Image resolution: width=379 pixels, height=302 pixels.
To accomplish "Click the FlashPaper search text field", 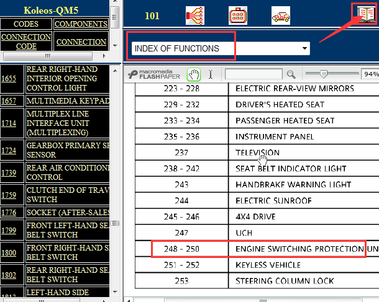I will [253, 74].
